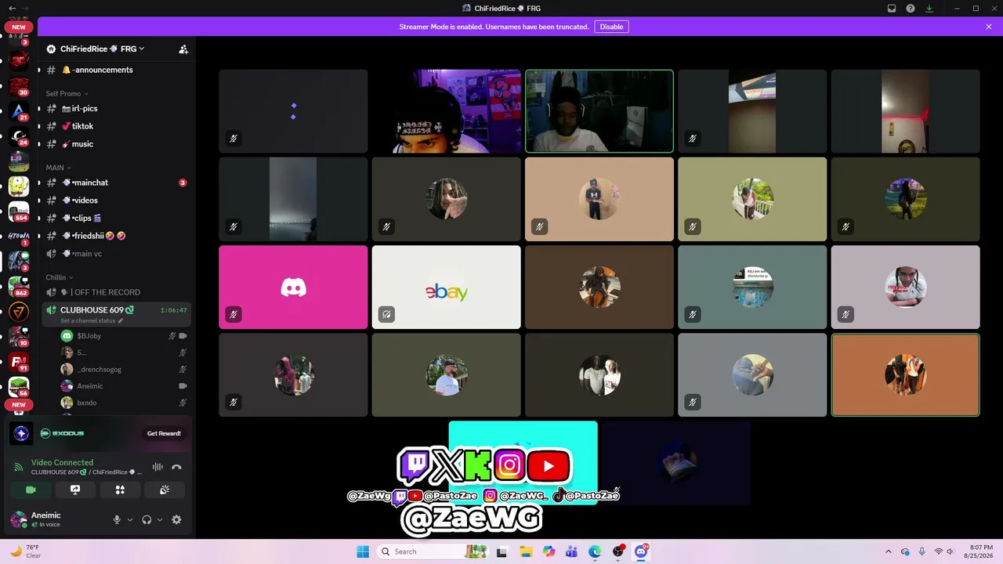Open the server icon with badge 862
1003x564 pixels.
coord(19,287)
